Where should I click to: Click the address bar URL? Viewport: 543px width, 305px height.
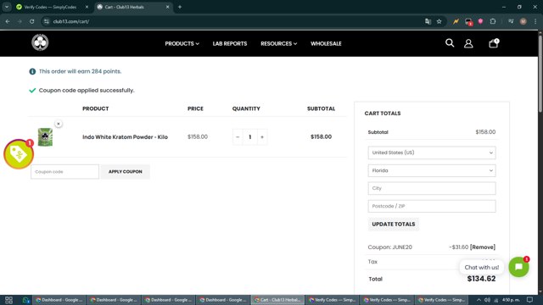(71, 21)
